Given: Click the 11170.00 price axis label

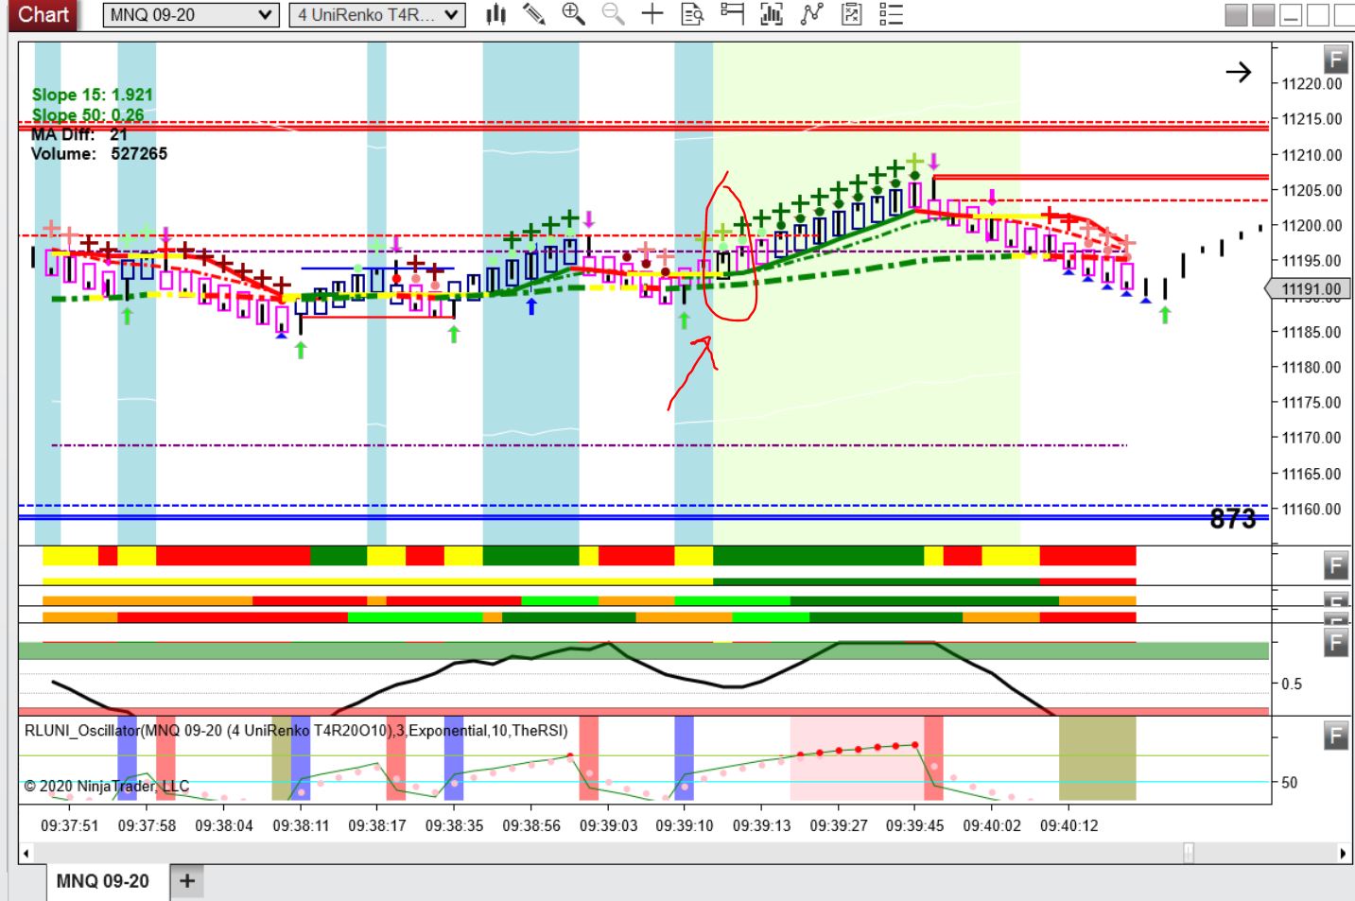Looking at the screenshot, I should [x=1312, y=438].
